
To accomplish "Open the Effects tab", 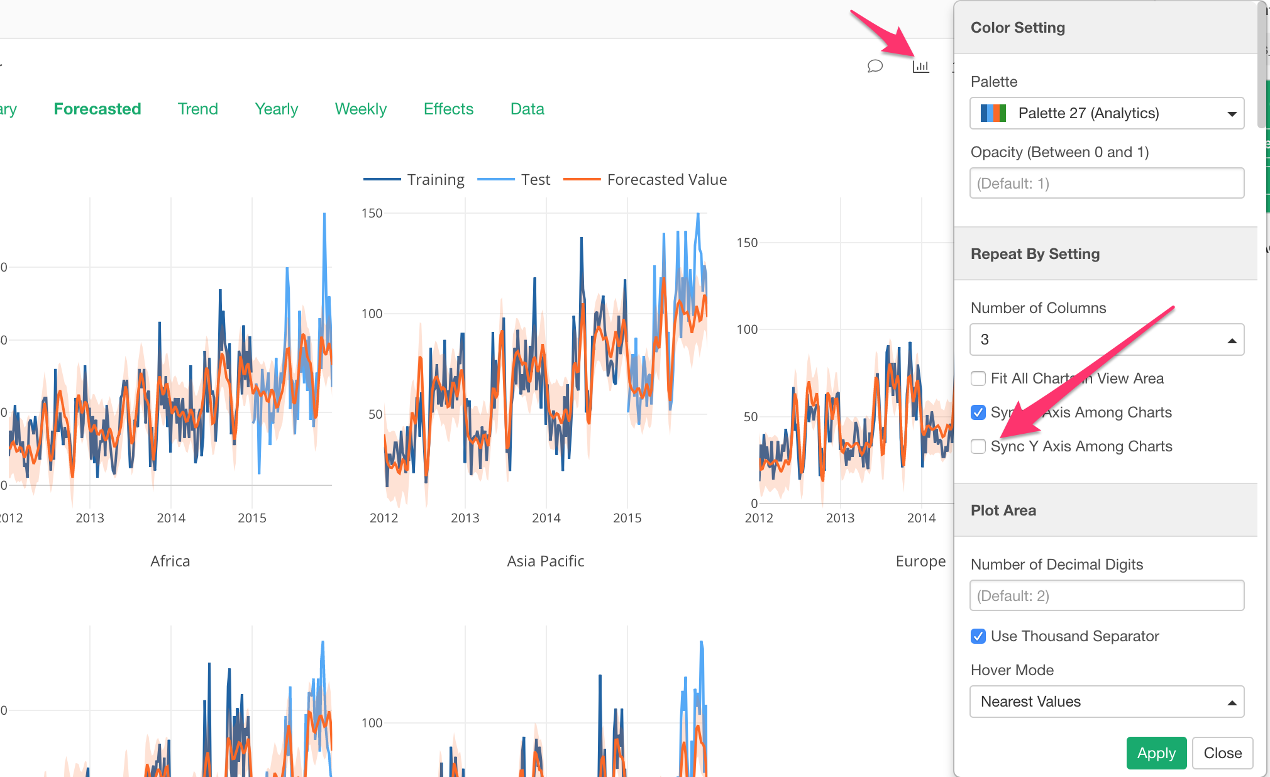I will click(448, 109).
